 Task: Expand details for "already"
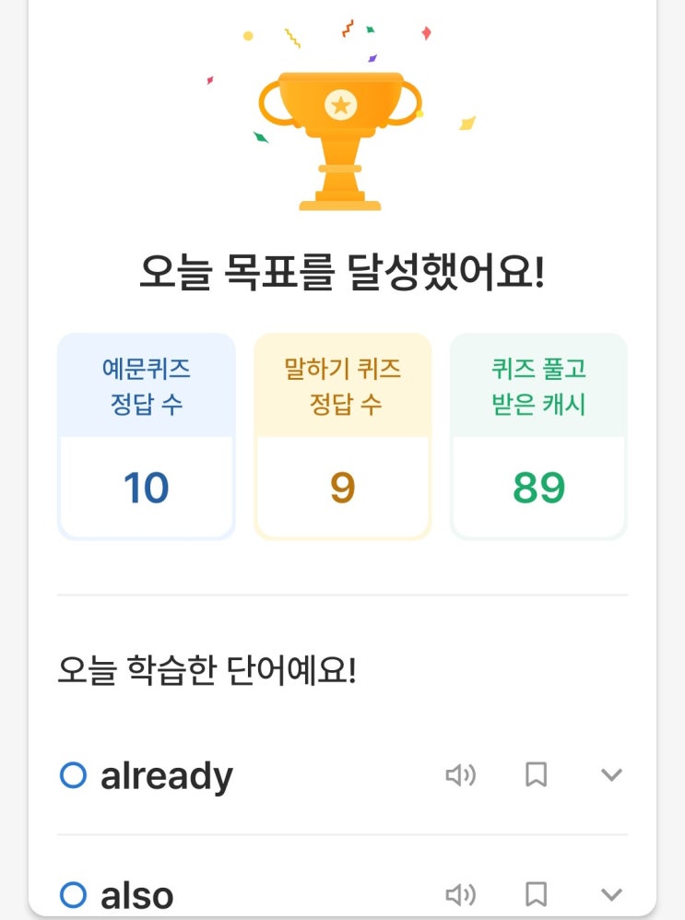tap(611, 775)
